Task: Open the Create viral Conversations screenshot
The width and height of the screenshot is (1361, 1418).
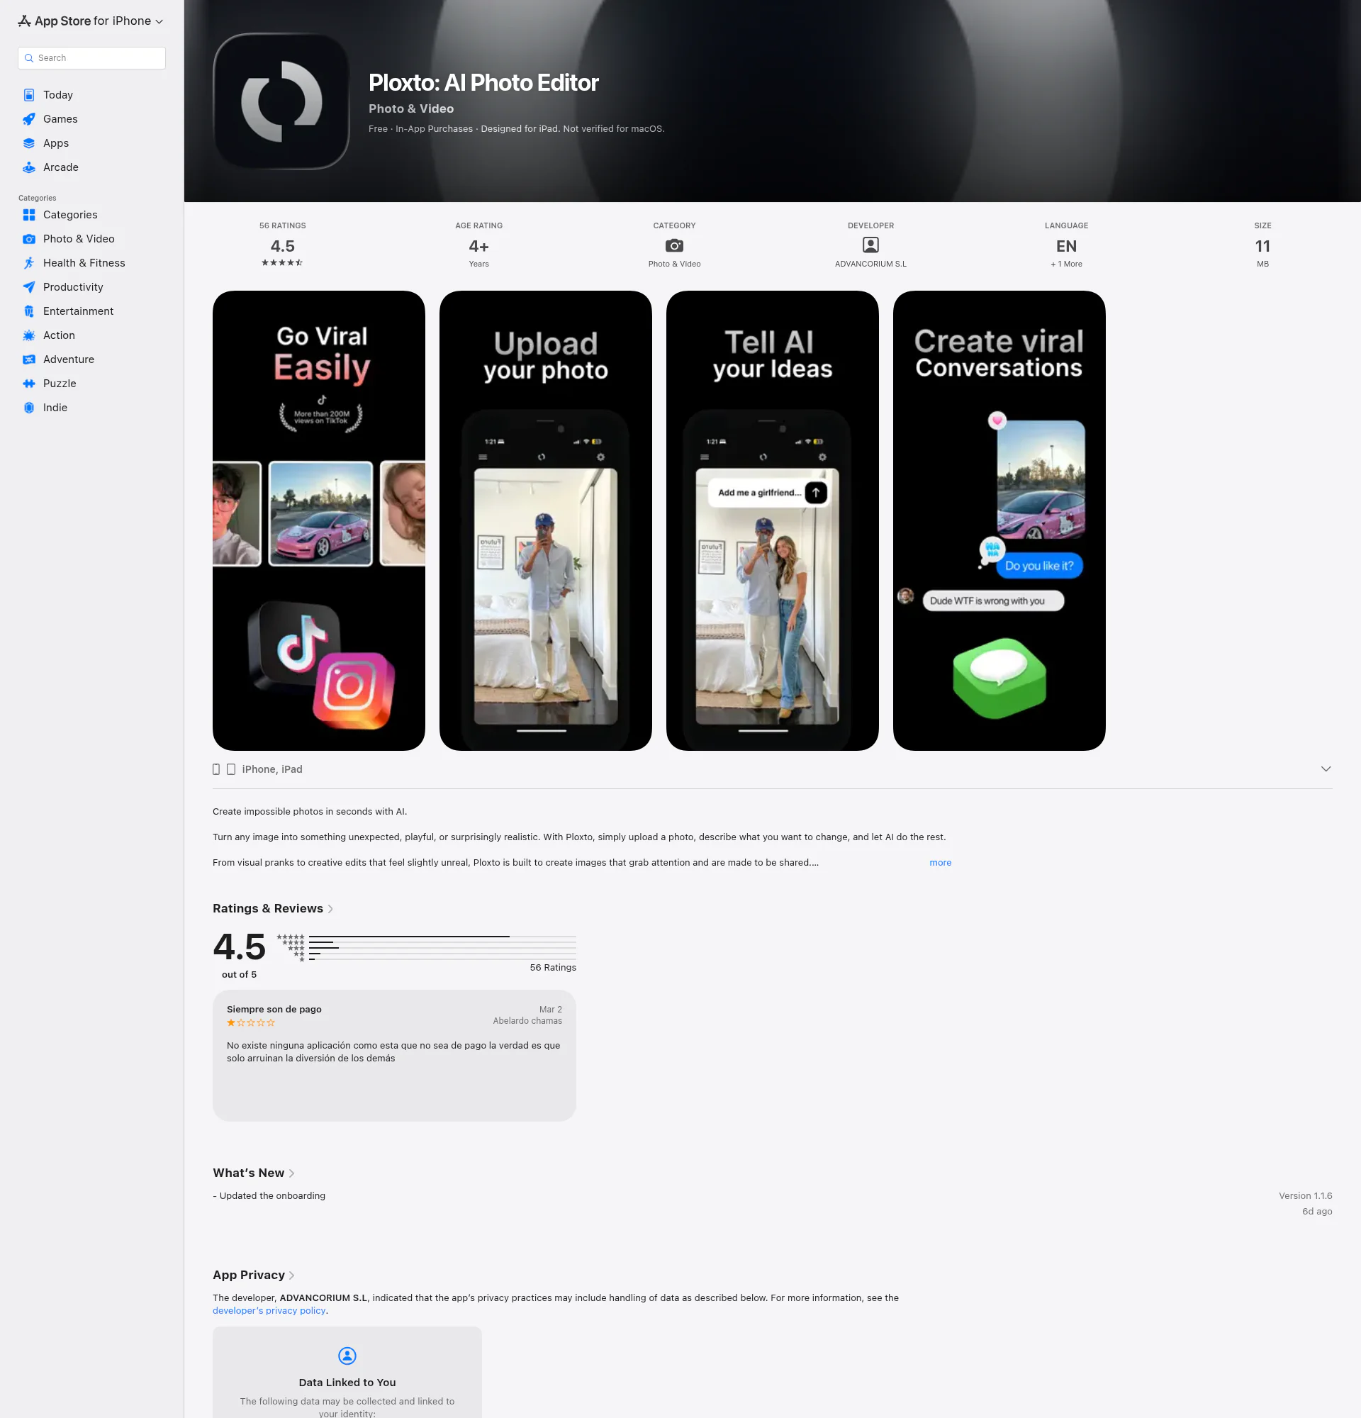Action: pos(999,521)
